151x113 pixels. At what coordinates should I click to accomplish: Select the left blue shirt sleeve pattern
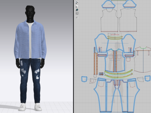[x=102, y=43]
